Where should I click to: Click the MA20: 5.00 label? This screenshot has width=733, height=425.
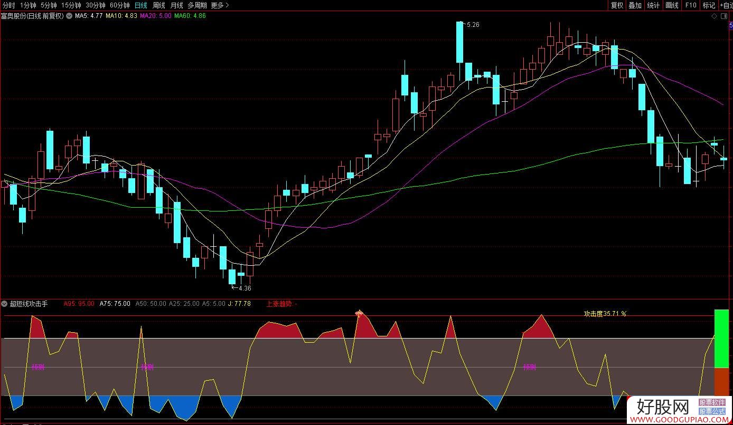pos(155,16)
